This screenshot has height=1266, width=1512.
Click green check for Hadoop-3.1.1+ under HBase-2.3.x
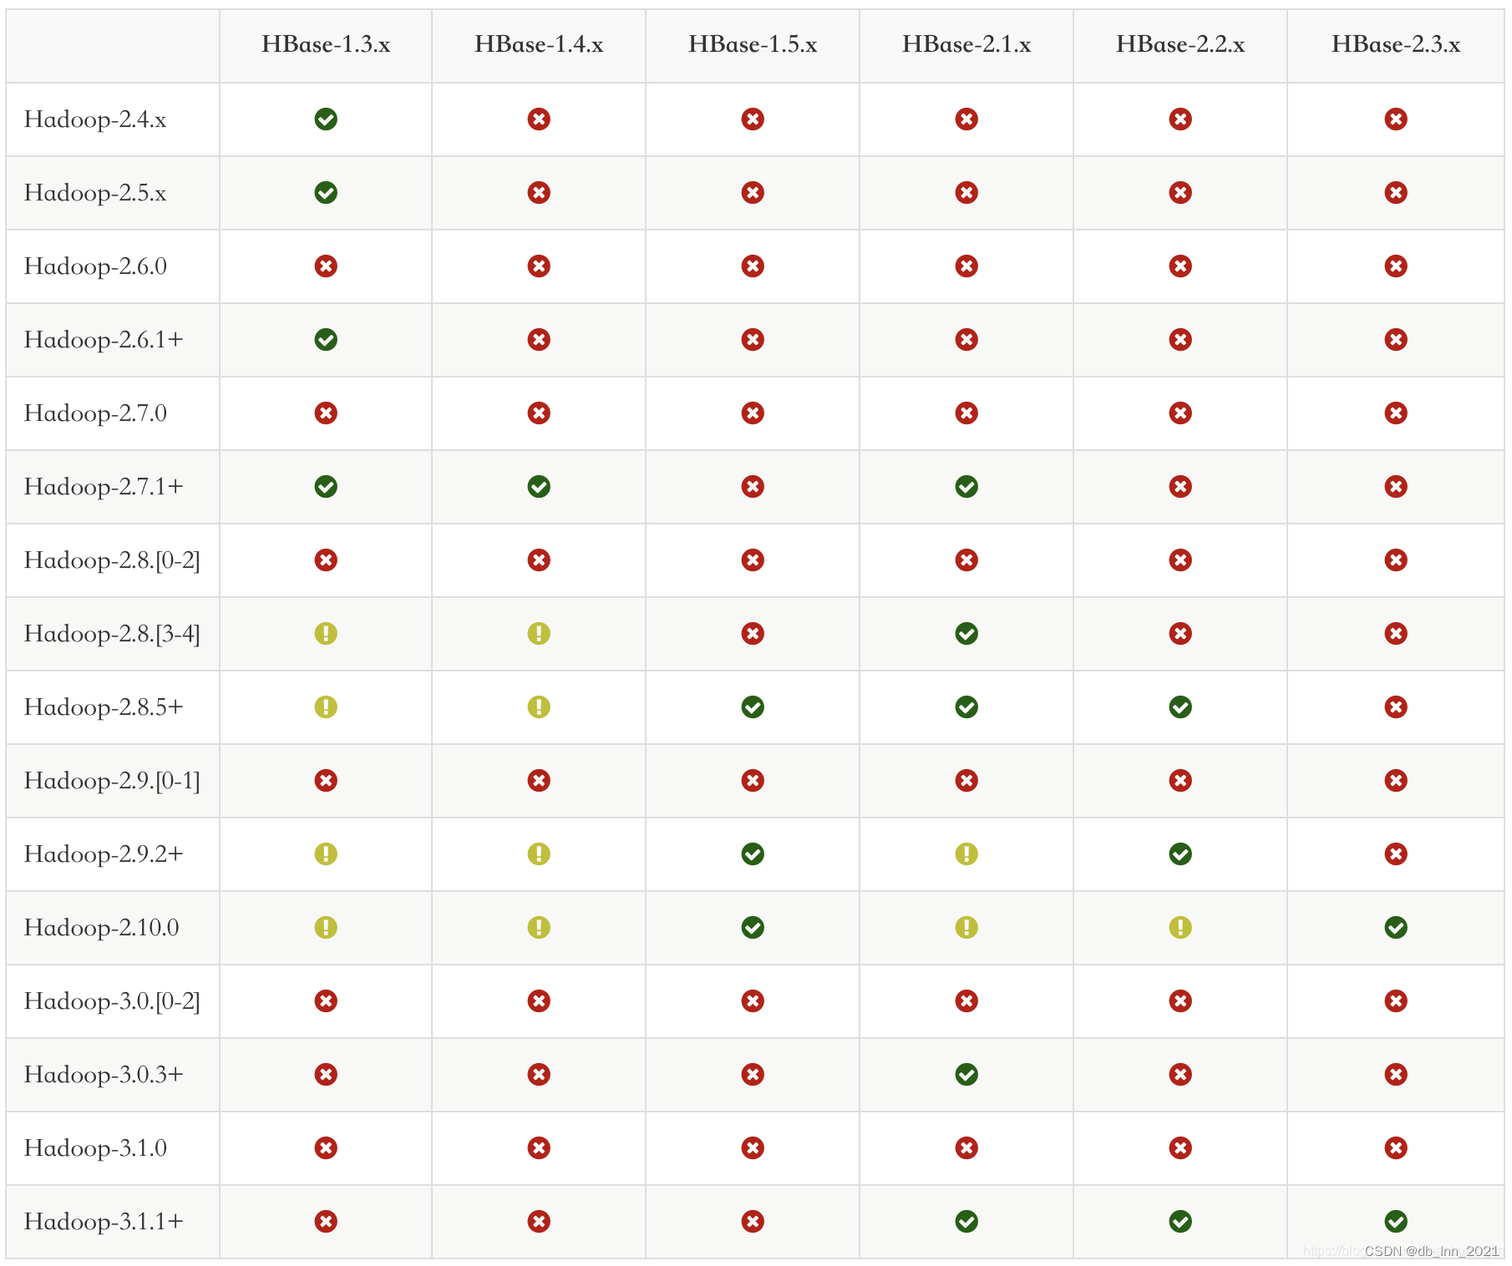click(x=1395, y=1222)
